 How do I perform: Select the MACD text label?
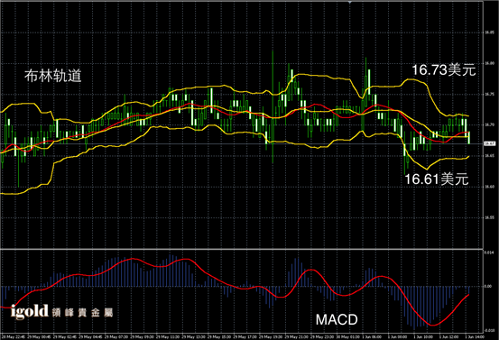coord(337,319)
